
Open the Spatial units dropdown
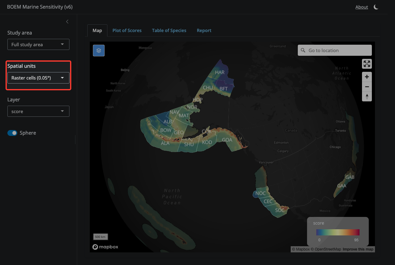pyautogui.click(x=38, y=78)
